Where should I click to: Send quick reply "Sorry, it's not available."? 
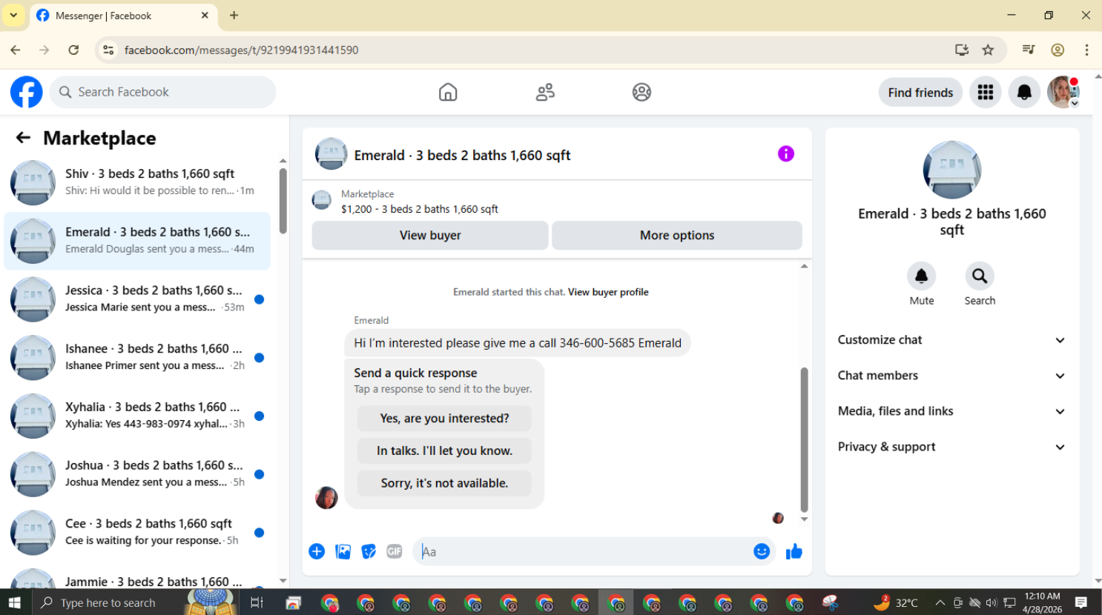tap(444, 483)
